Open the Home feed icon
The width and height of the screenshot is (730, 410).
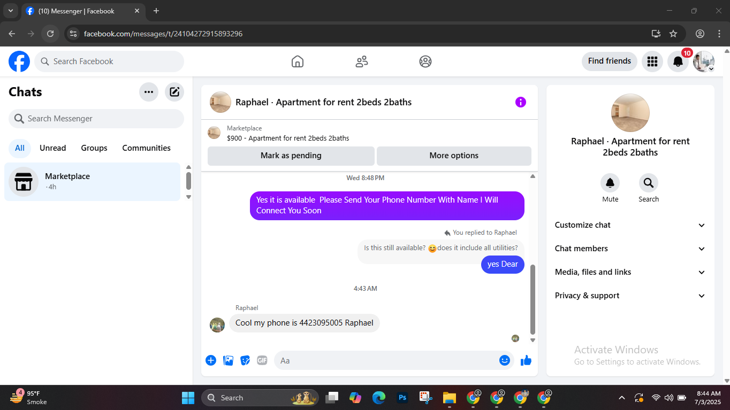click(x=298, y=61)
